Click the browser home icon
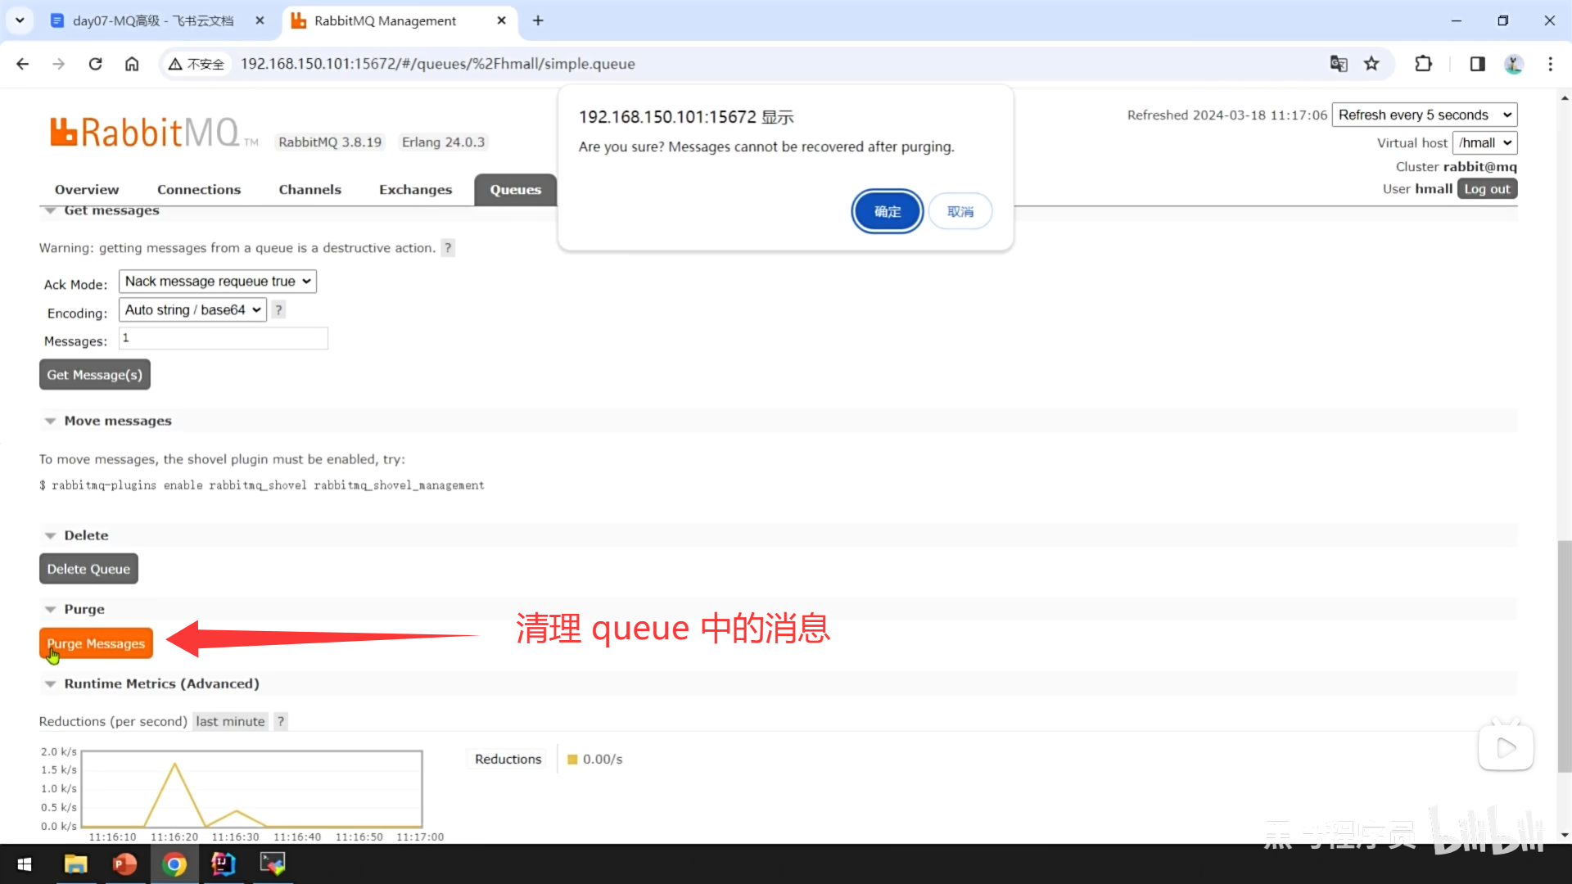1572x884 pixels. pyautogui.click(x=132, y=64)
